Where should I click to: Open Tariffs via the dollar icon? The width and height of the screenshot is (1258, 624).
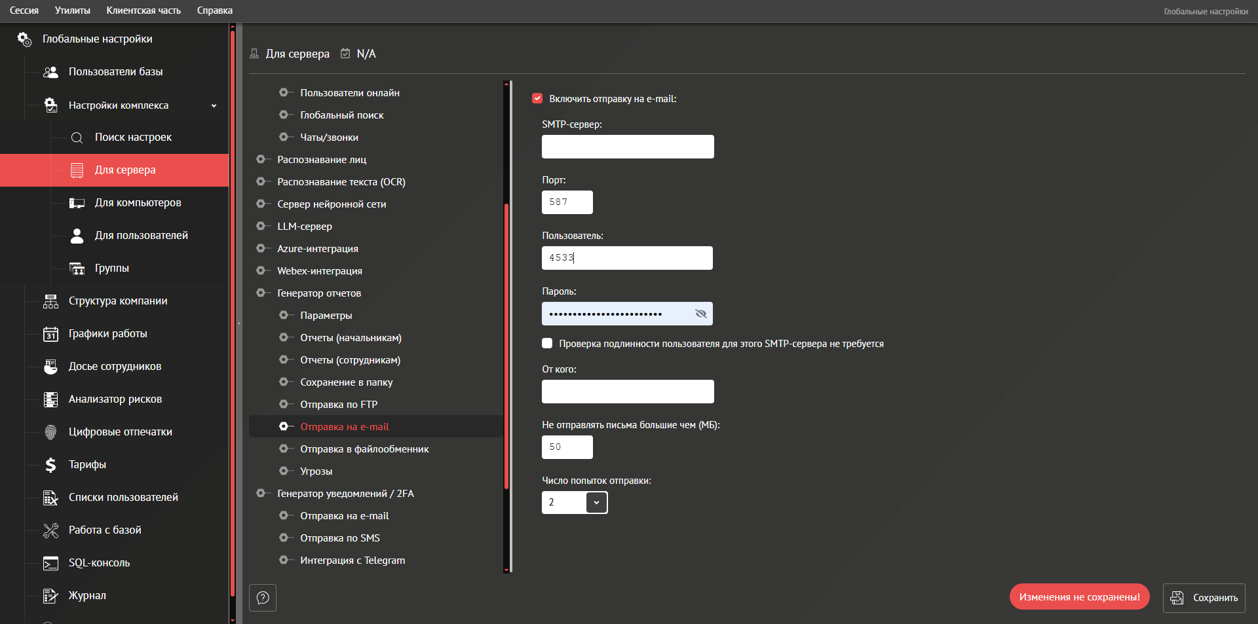click(50, 465)
